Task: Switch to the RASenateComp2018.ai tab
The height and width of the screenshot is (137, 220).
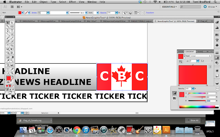Action: pos(70,21)
